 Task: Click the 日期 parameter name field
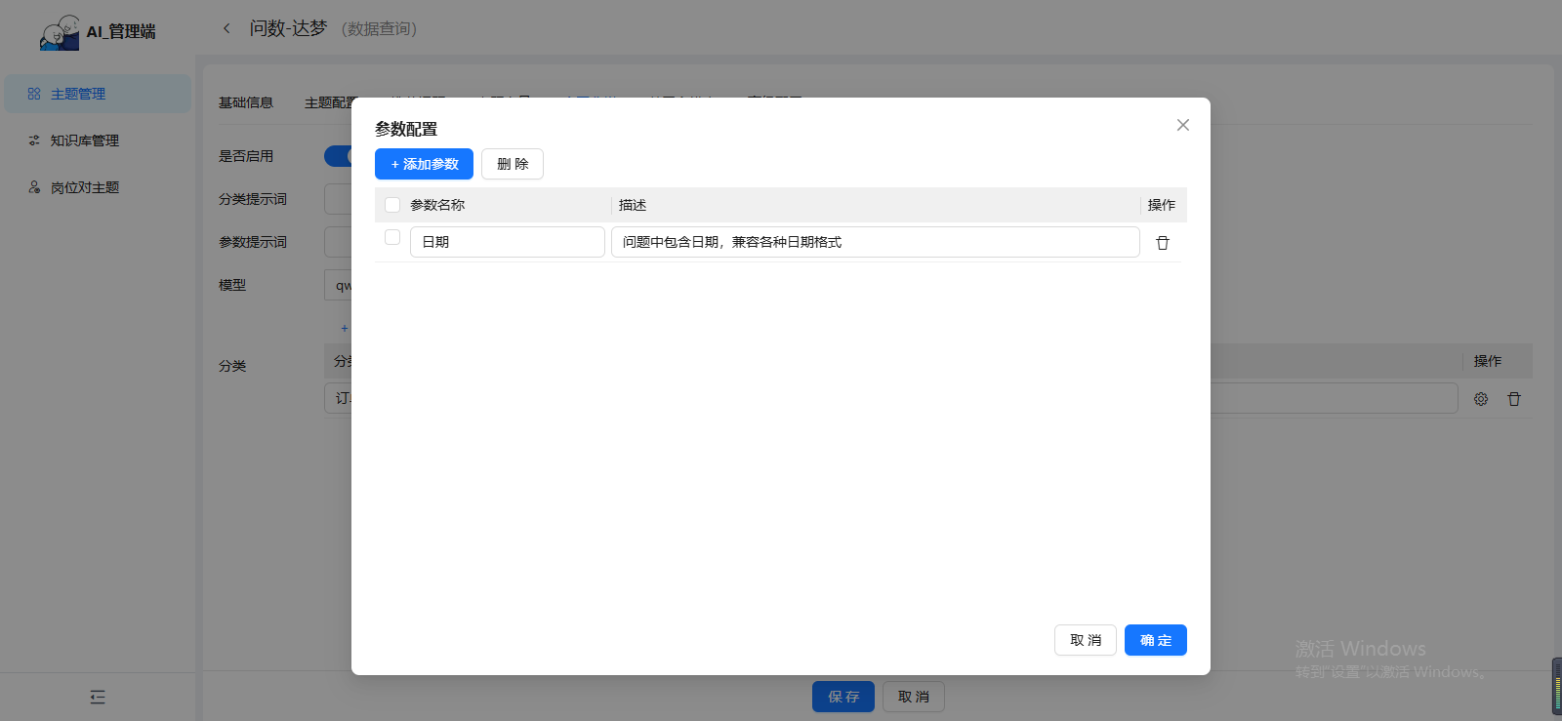pyautogui.click(x=507, y=242)
